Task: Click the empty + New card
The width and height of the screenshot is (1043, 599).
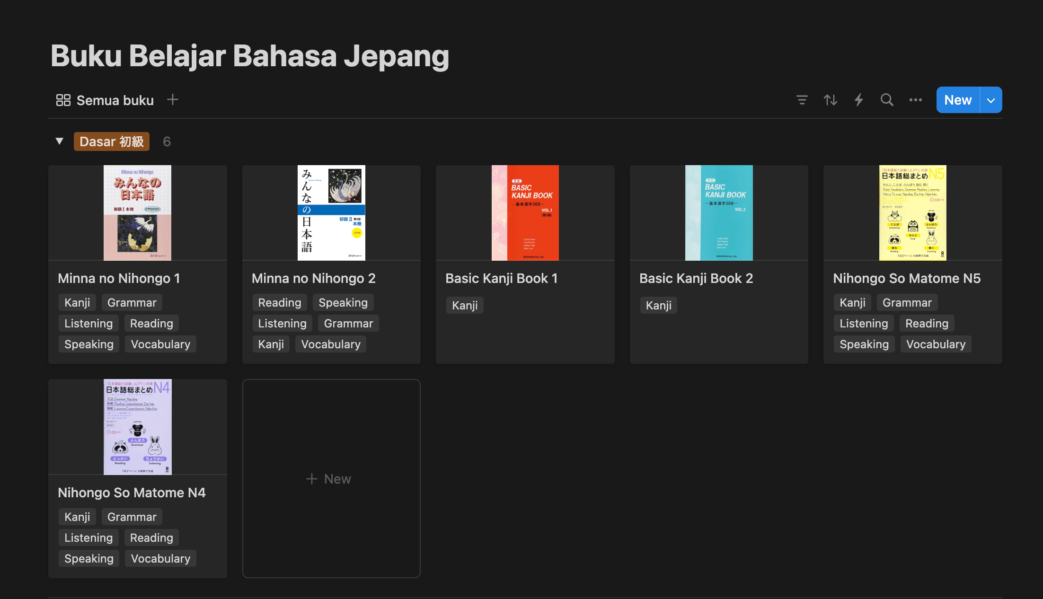Action: [x=331, y=478]
